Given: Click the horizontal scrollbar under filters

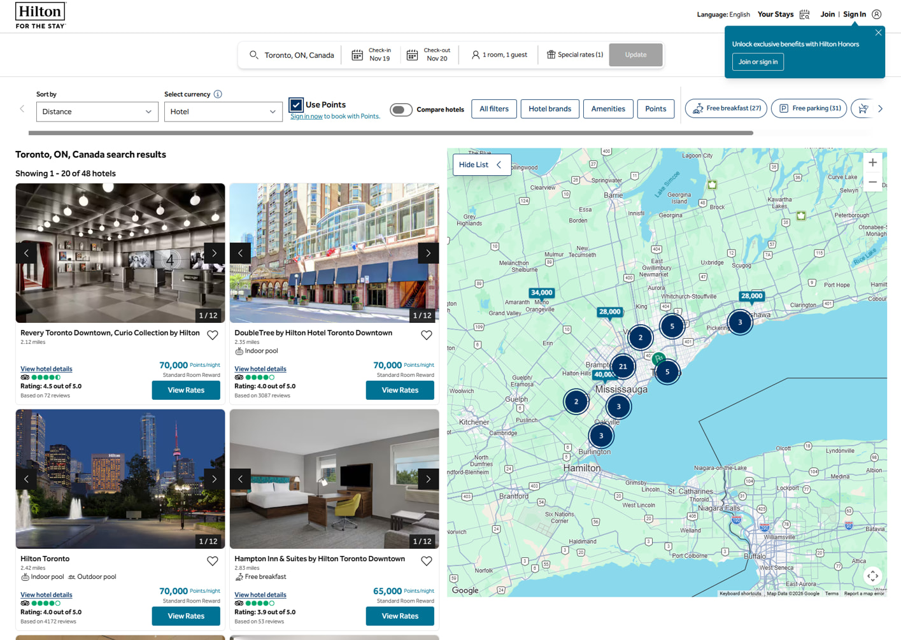Looking at the screenshot, I should (x=390, y=133).
